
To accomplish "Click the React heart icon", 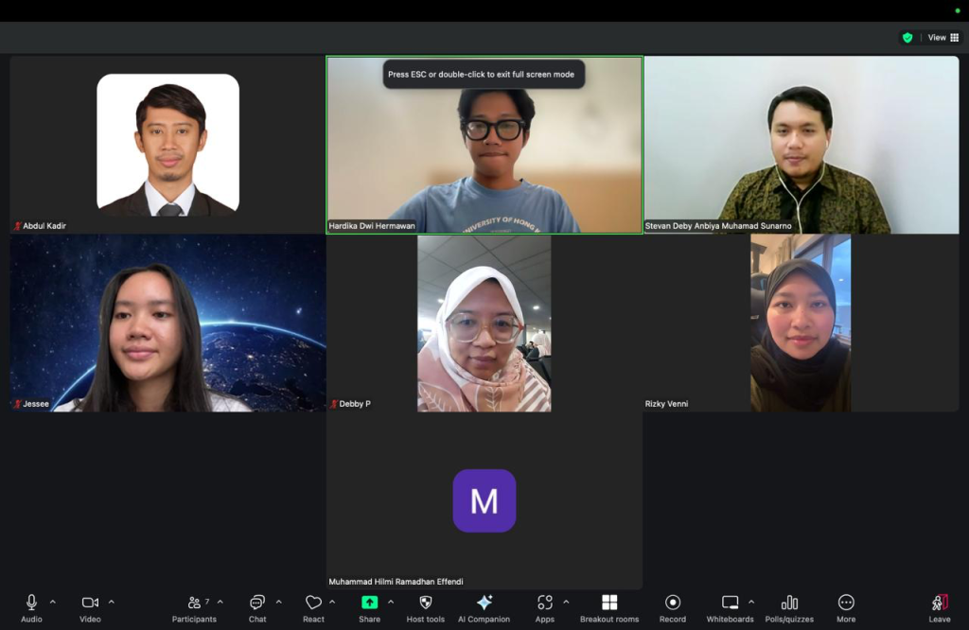I will click(313, 607).
